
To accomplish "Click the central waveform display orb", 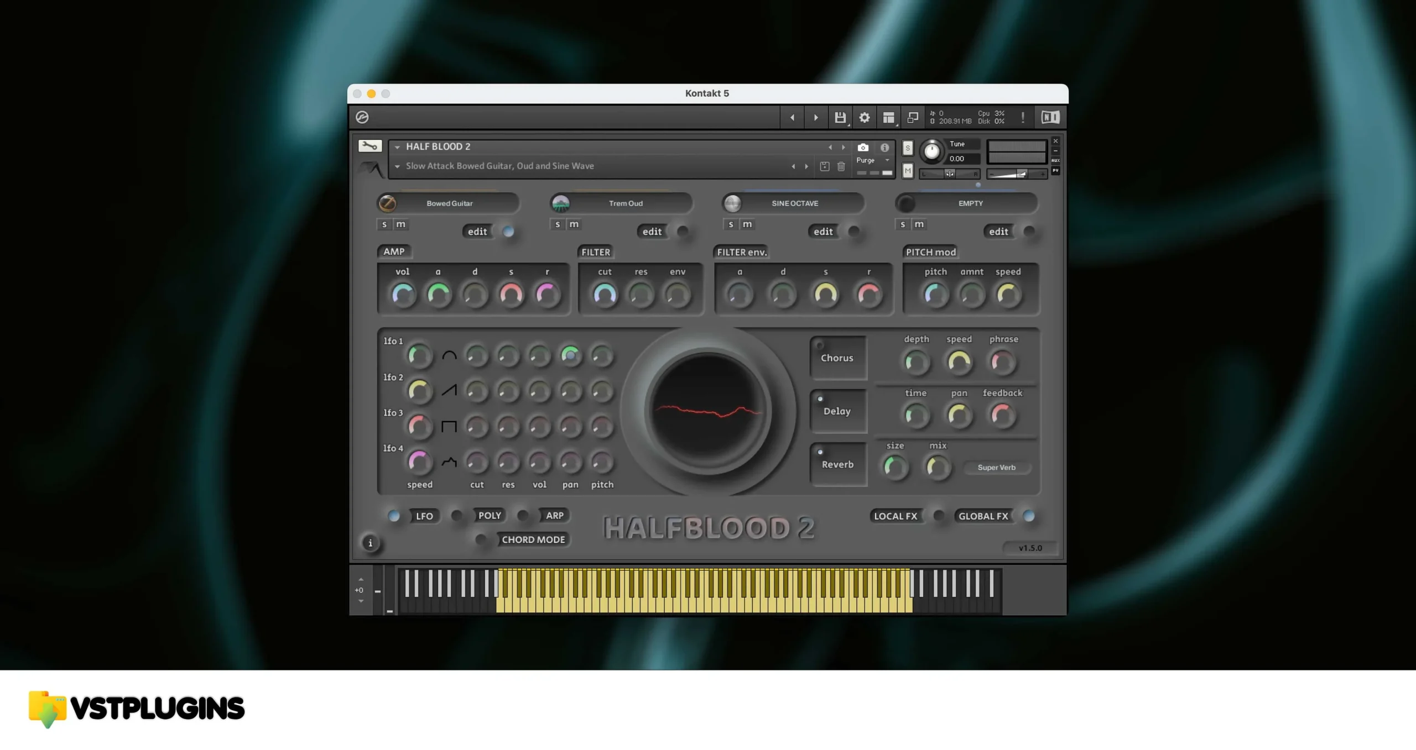I will pos(708,412).
